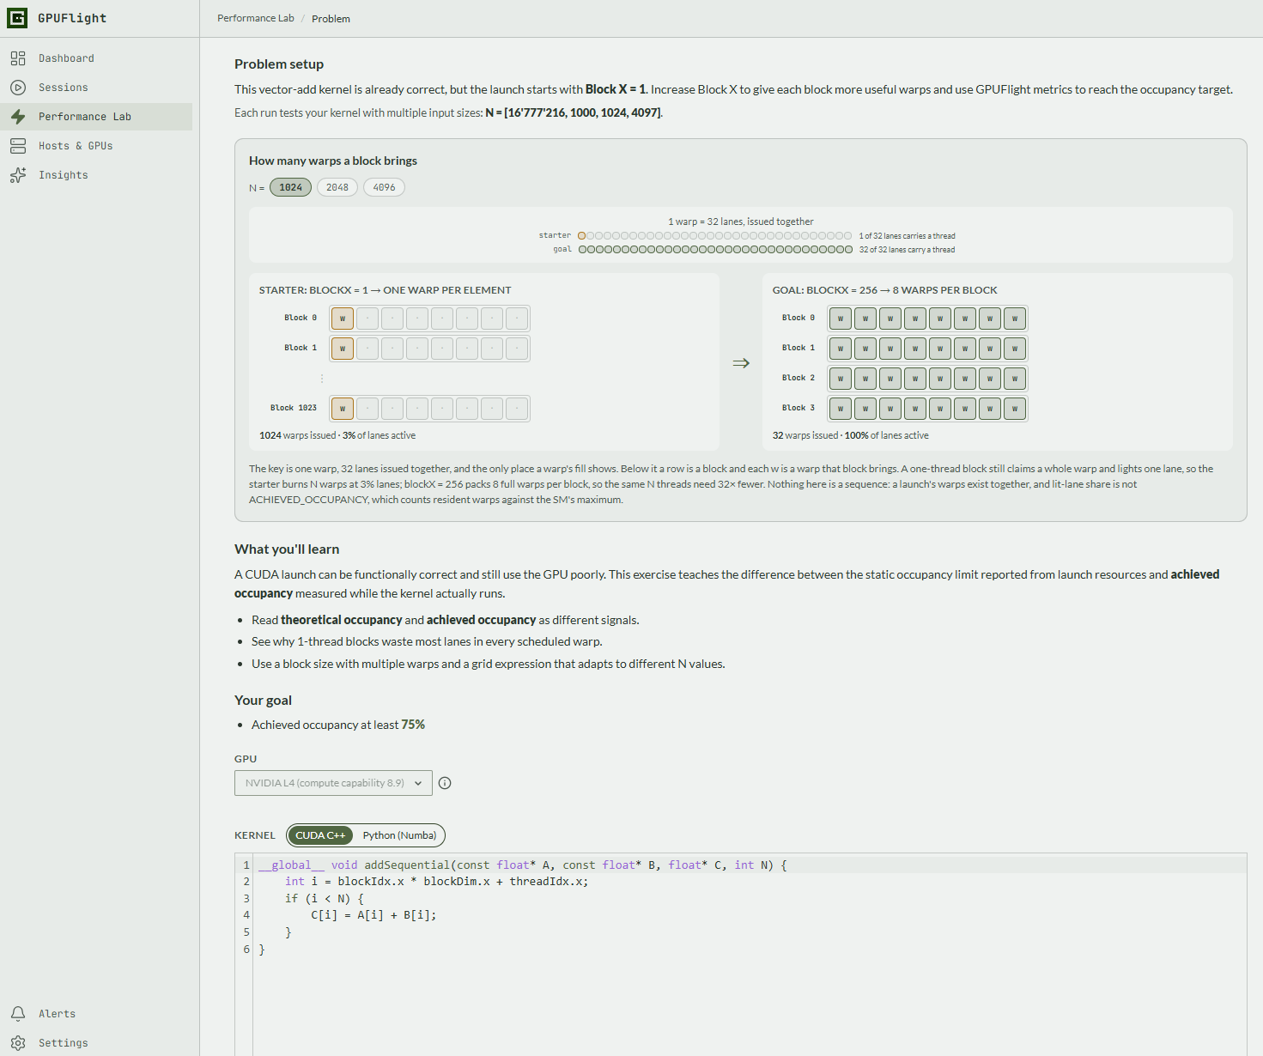Switch kernel language to Python (Numba)
1263x1056 pixels.
coord(399,835)
